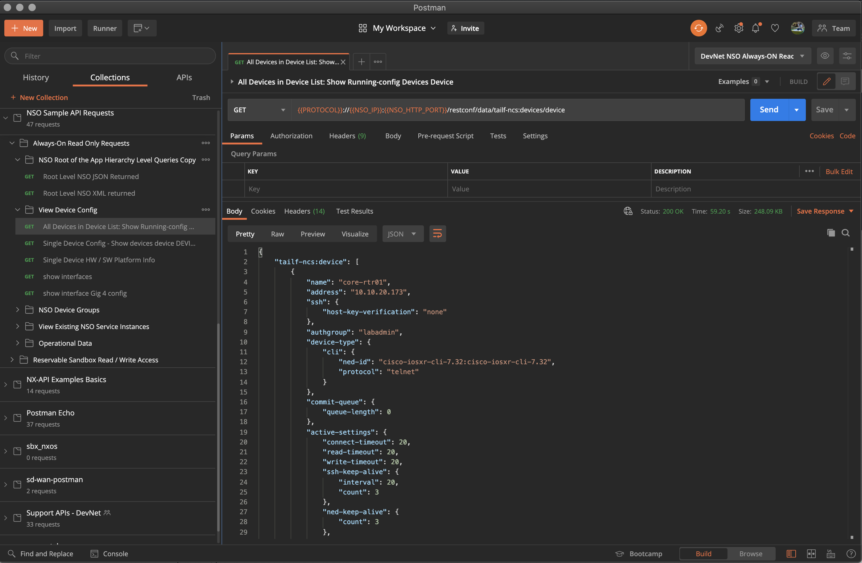Copy the response body with the copy icon
Image resolution: width=862 pixels, height=563 pixels.
point(831,233)
